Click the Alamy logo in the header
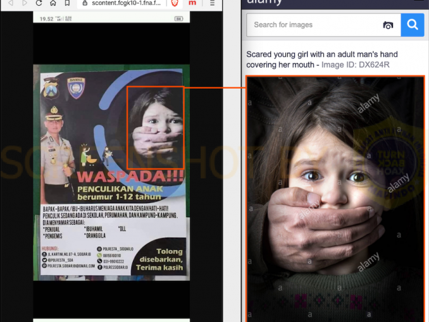 click(x=264, y=3)
